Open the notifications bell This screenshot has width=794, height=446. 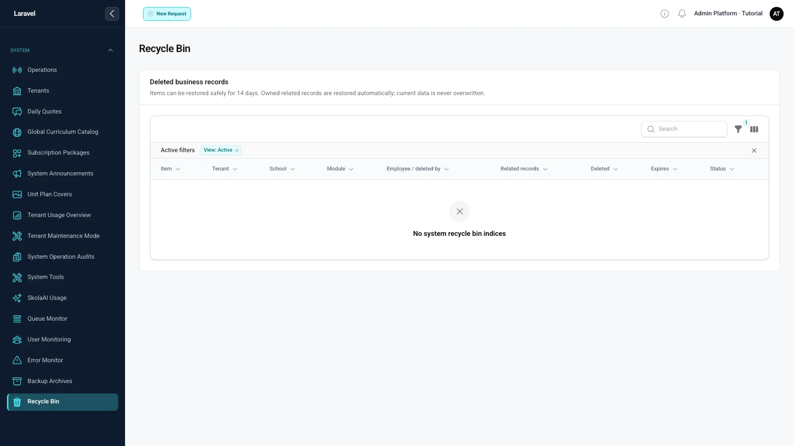pyautogui.click(x=682, y=14)
